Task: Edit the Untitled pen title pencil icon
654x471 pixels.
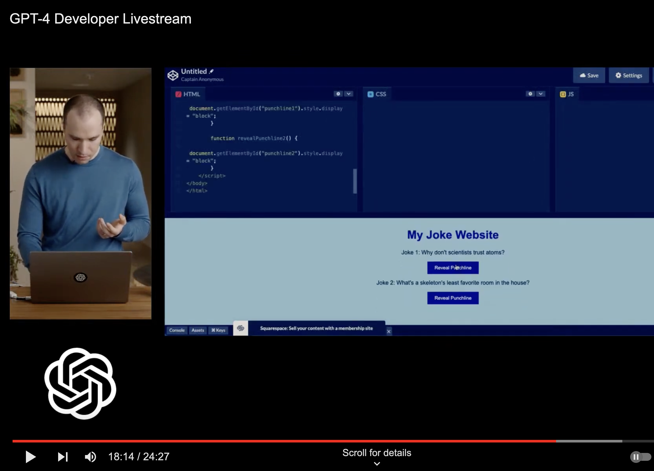Action: (x=211, y=71)
